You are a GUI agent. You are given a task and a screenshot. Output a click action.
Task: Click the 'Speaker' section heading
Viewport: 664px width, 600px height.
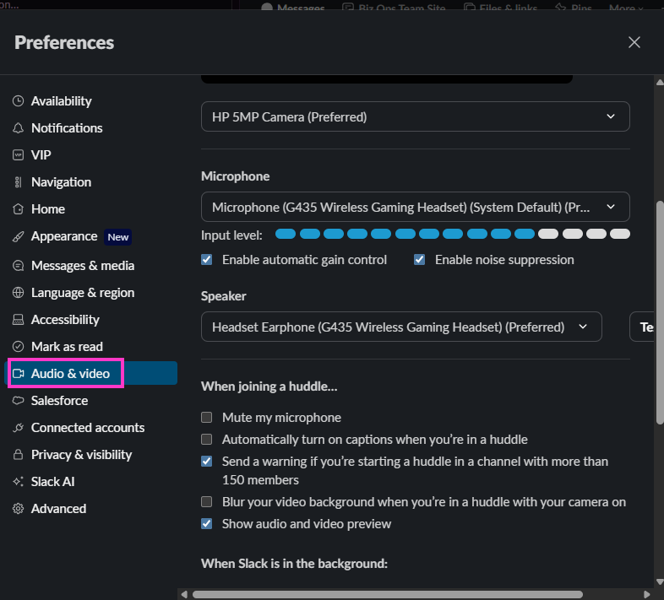click(x=224, y=296)
